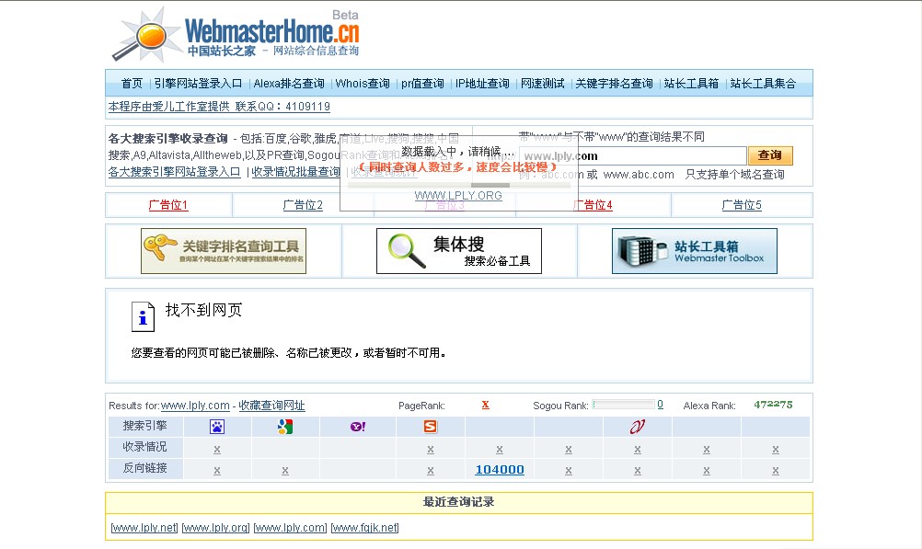922x549 pixels.
Task: Click the Baidu paw search engine icon
Action: (x=217, y=427)
